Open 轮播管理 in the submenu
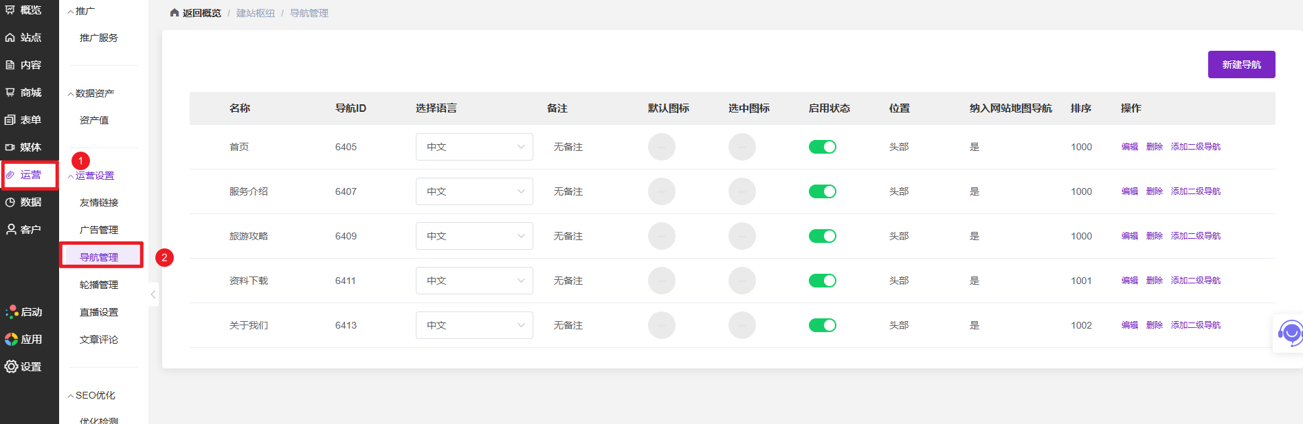Screen dimensions: 1303x424 coord(99,285)
